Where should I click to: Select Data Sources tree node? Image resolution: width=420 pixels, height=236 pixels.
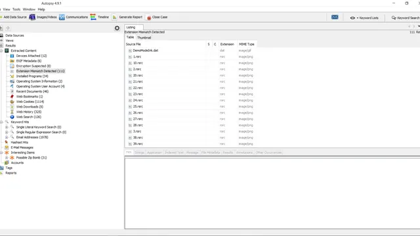coord(14,35)
